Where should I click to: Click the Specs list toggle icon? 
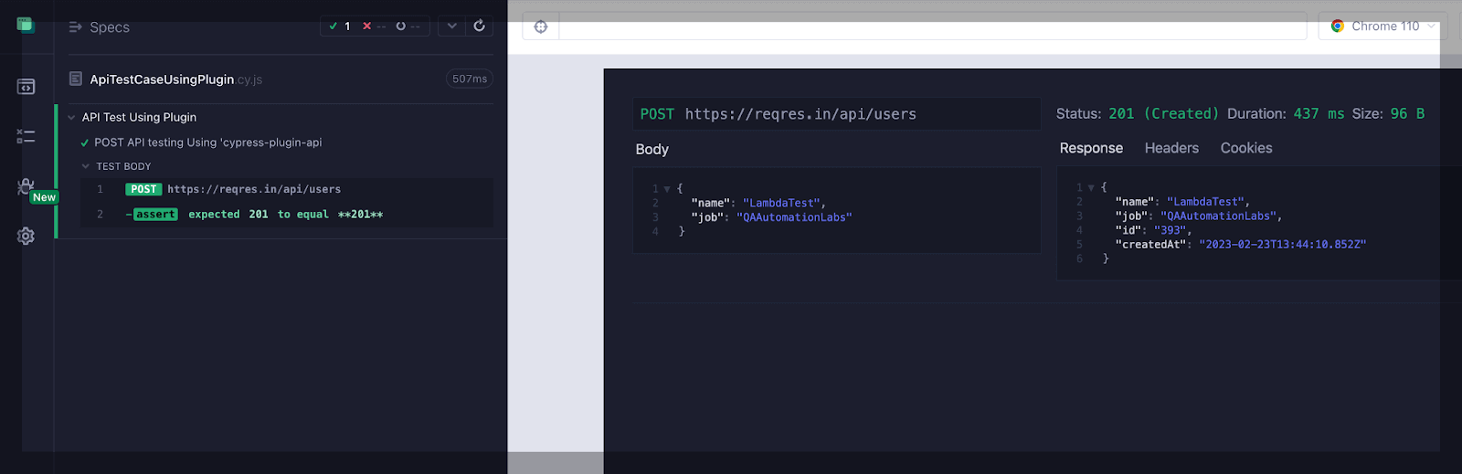click(x=76, y=27)
